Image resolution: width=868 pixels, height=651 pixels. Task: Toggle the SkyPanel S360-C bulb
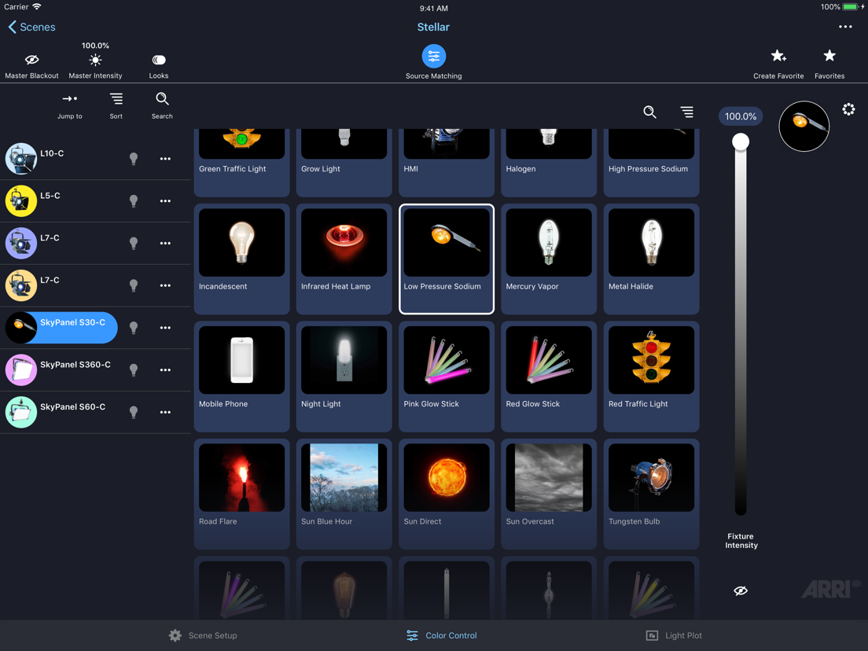pos(134,370)
